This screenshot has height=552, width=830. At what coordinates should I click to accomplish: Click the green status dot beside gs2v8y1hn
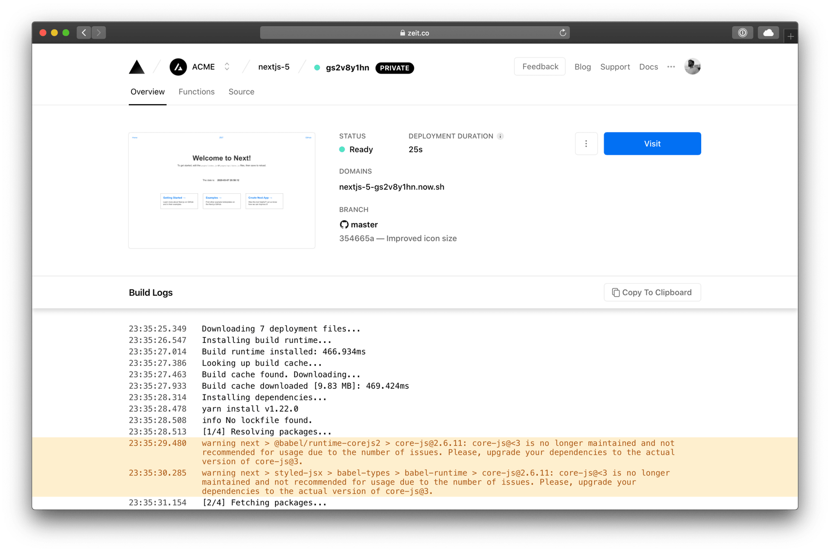[317, 68]
